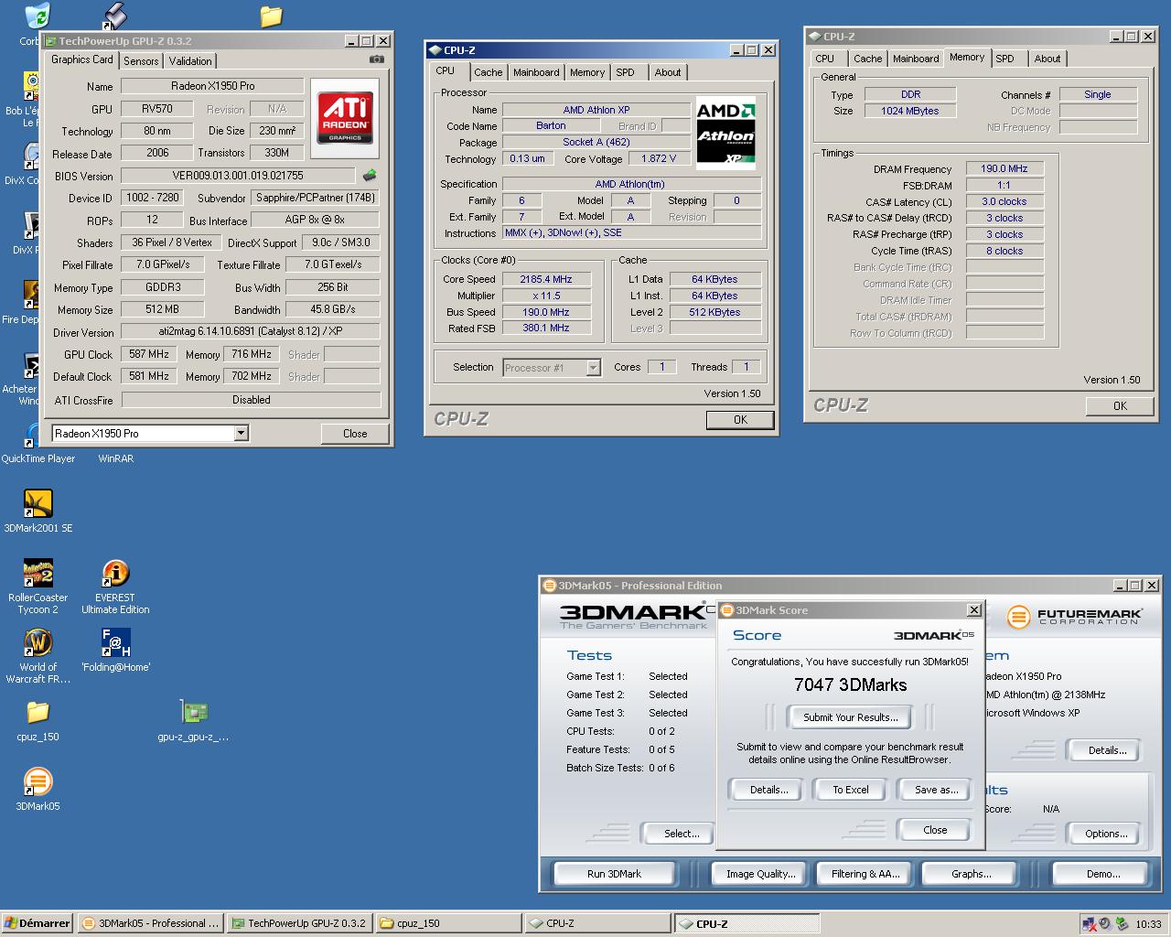Screen dimensions: 1171x937
Task: Open score Details in 3DMark Score dialog
Action: (768, 790)
